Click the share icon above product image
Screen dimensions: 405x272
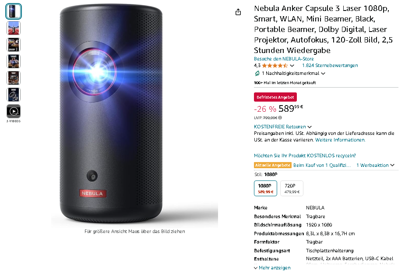point(238,12)
